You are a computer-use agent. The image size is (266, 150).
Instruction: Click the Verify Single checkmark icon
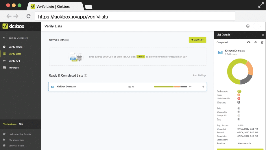[4, 47]
